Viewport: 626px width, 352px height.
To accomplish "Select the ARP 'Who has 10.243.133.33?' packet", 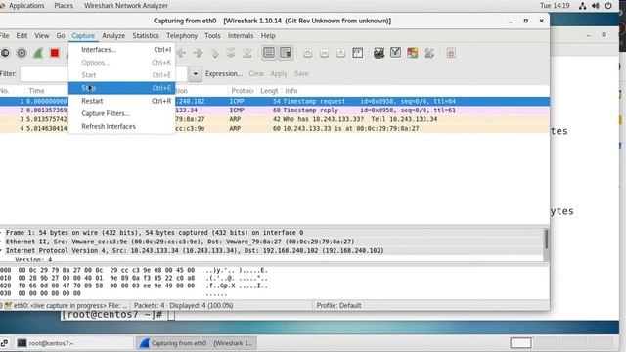I will click(x=275, y=119).
